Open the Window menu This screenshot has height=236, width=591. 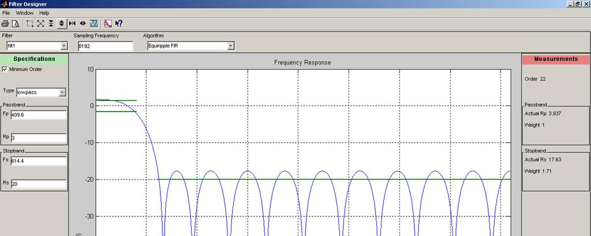click(x=24, y=13)
